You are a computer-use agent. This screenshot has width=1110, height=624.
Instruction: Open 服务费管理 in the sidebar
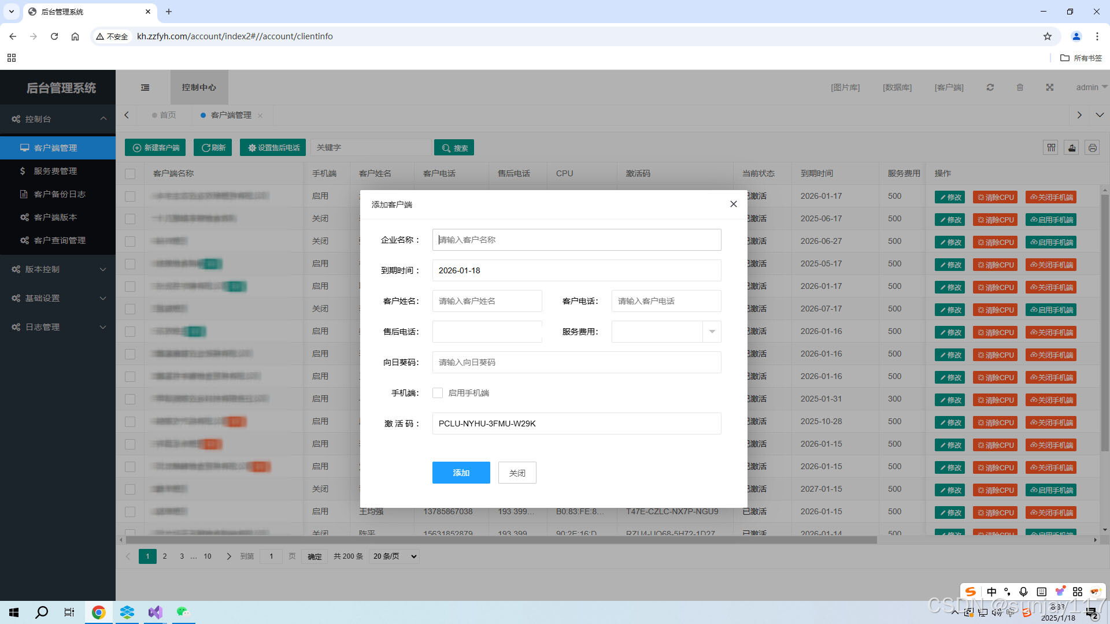[x=55, y=171]
